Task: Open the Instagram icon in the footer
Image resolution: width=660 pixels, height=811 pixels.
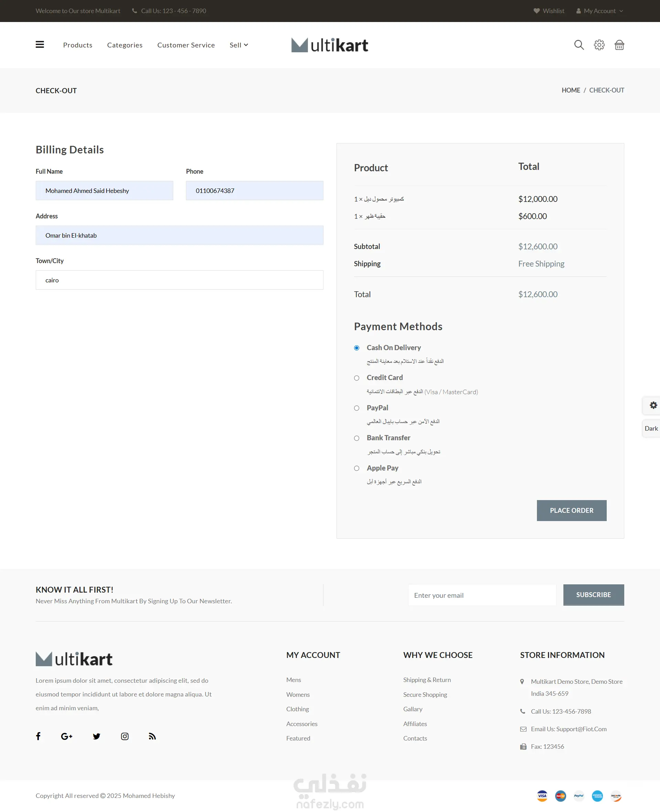Action: (x=125, y=736)
